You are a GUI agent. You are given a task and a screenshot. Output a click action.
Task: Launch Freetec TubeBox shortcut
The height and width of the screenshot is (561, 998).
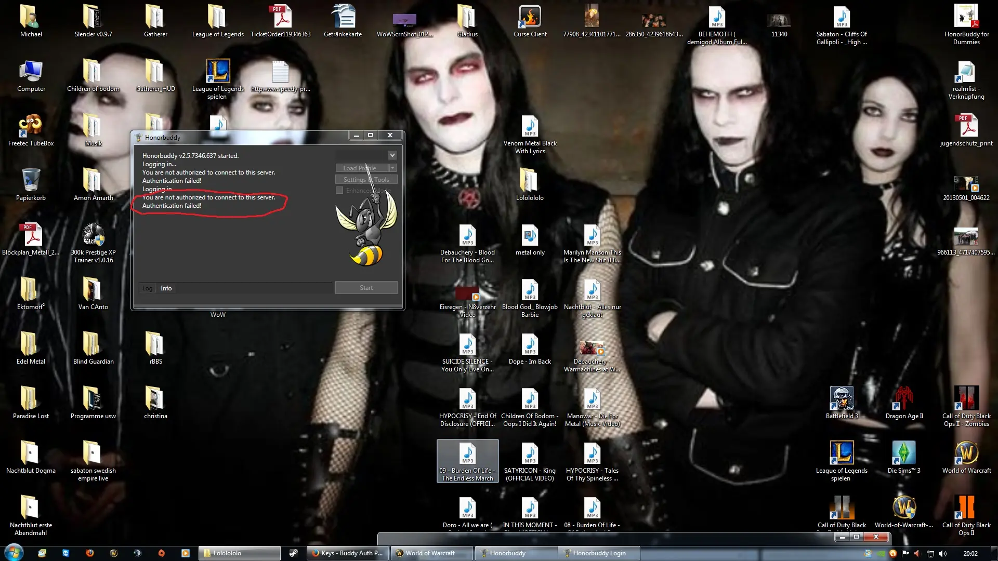31,130
